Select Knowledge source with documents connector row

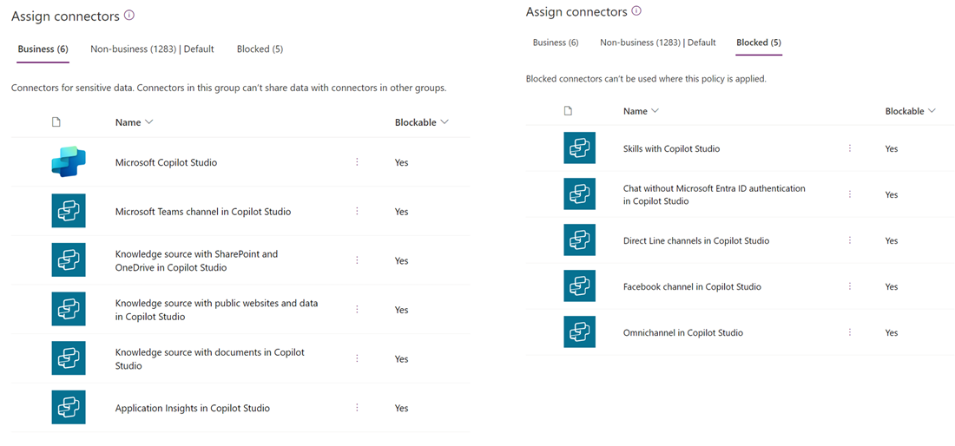click(x=209, y=359)
